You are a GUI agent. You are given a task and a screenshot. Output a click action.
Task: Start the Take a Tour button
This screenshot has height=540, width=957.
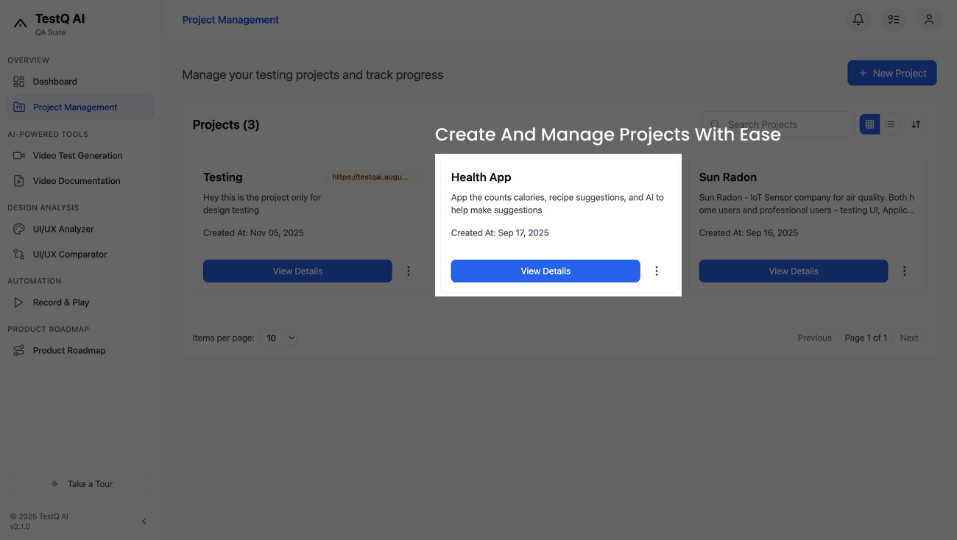(80, 484)
